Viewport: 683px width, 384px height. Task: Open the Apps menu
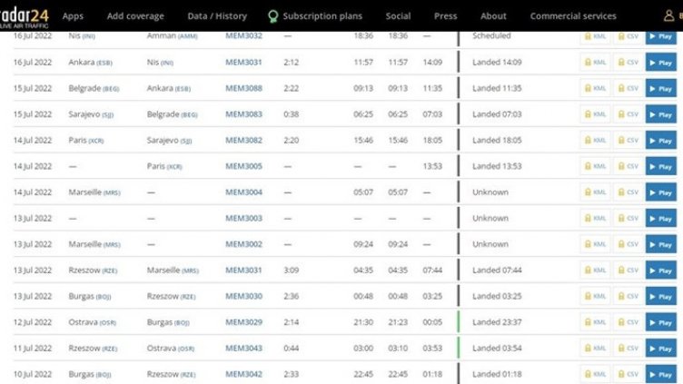(73, 16)
